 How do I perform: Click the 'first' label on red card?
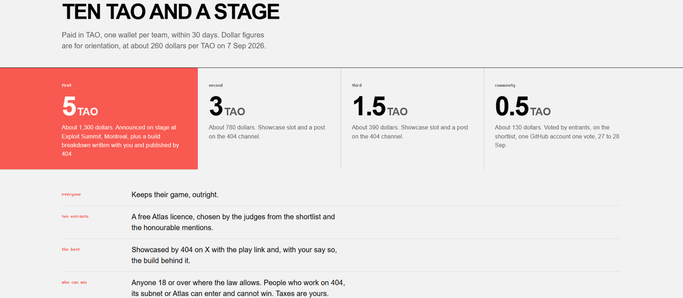67,85
